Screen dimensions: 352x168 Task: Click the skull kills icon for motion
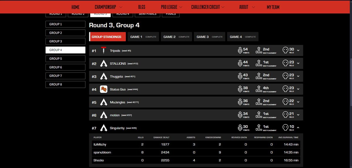pos(285,115)
